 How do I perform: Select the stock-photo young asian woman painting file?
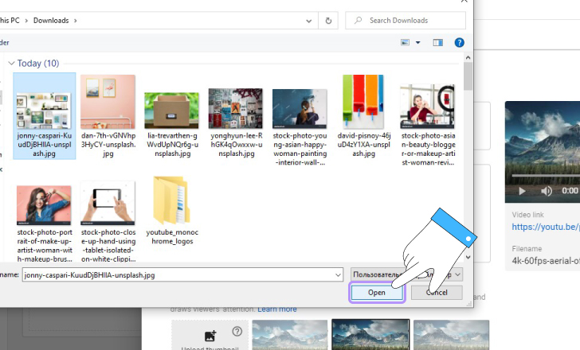click(300, 127)
